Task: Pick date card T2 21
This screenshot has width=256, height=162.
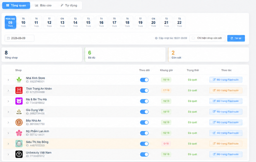Action: (166, 23)
